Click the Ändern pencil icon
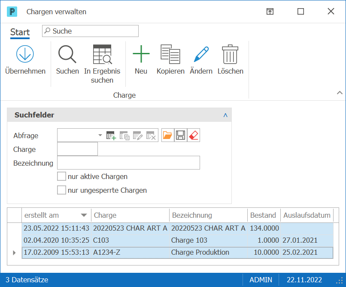This screenshot has width=346, height=287. click(201, 54)
